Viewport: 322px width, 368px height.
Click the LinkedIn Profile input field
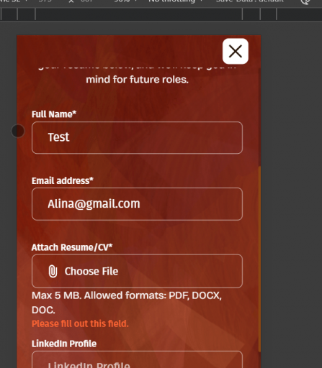tap(137, 359)
